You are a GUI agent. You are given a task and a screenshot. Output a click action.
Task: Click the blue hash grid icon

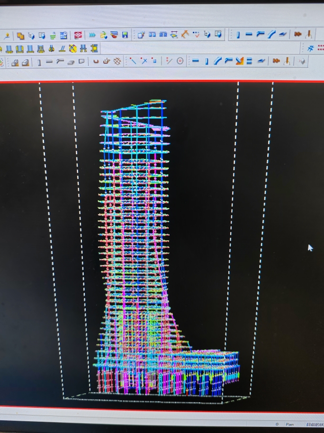[311, 48]
